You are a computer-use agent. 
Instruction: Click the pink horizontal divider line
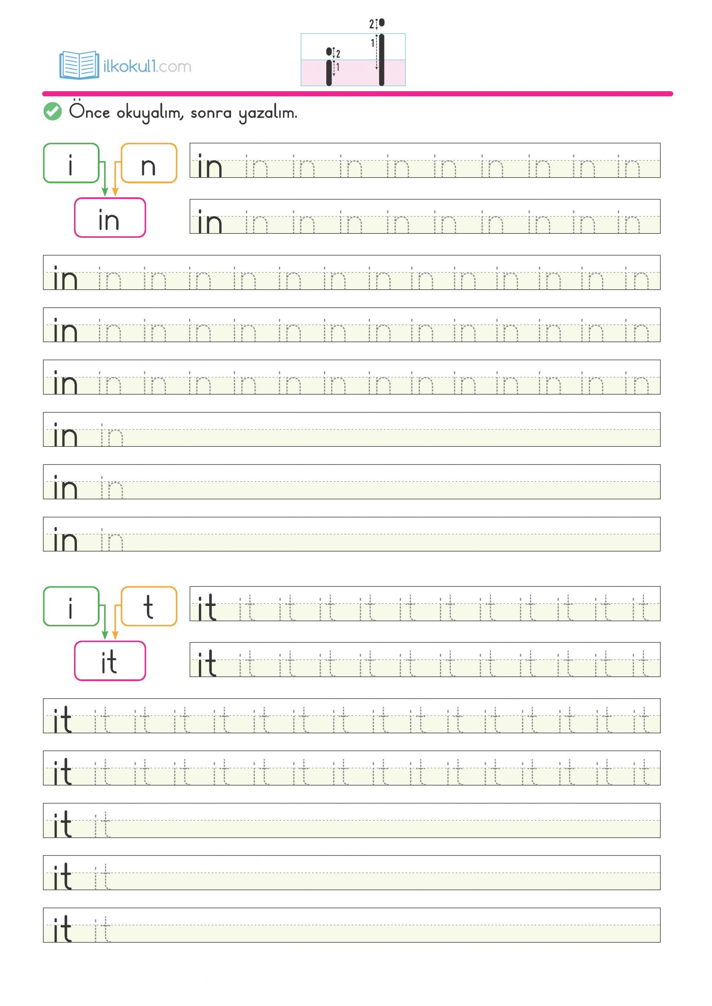pos(357,94)
